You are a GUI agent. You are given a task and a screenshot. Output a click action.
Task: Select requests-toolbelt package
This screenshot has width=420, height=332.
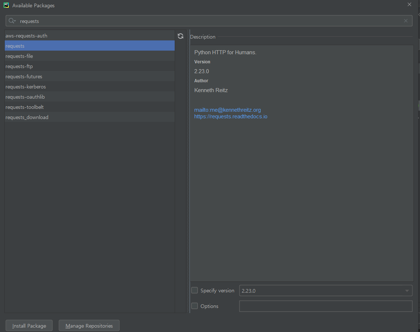coord(90,107)
